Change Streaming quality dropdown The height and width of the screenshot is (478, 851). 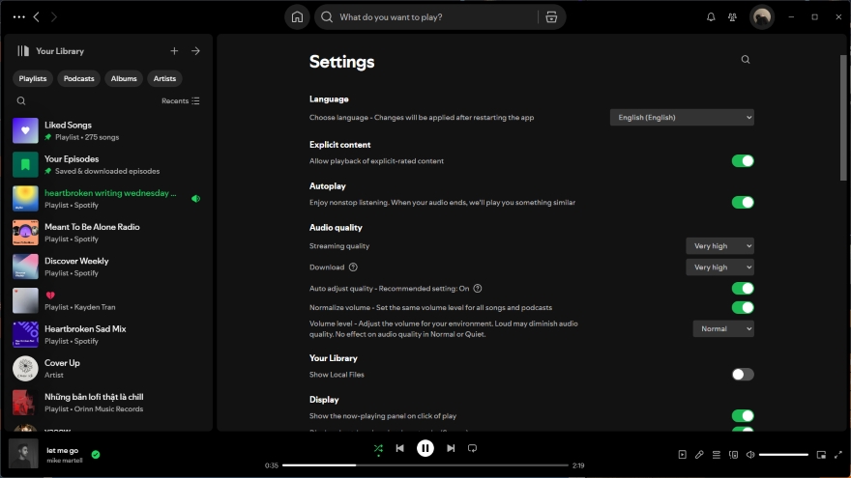[x=719, y=246]
